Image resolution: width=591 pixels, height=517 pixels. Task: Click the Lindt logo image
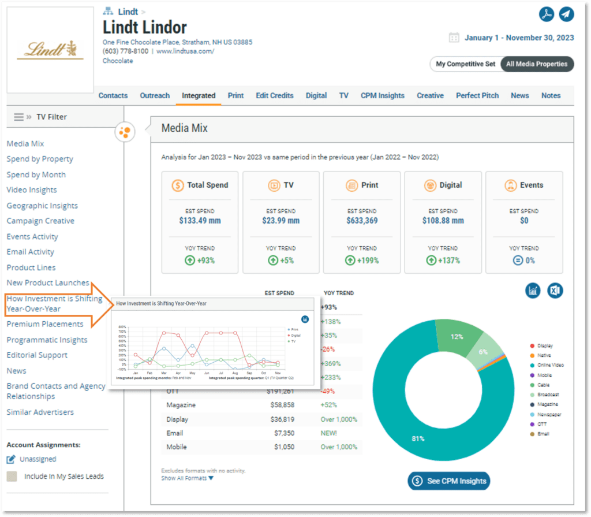50,50
